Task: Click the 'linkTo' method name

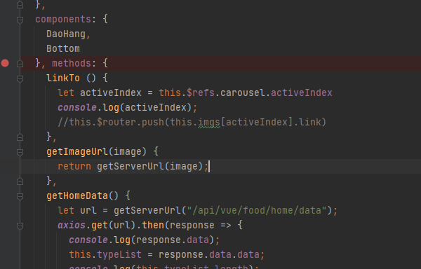Action: [x=63, y=78]
